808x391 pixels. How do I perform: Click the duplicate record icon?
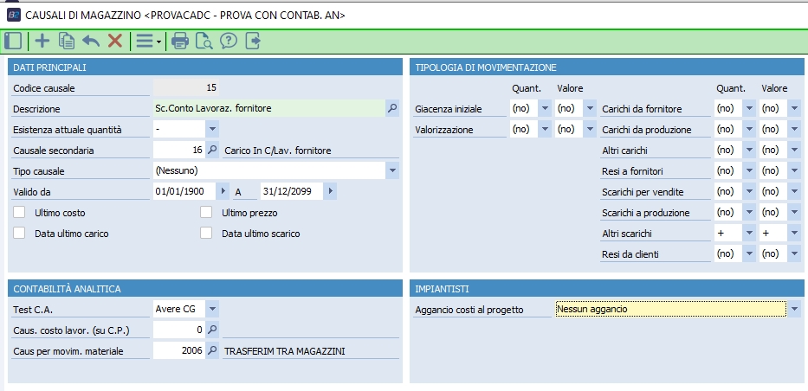coord(66,40)
